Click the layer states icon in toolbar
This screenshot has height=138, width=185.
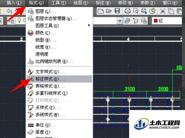[x=144, y=21]
